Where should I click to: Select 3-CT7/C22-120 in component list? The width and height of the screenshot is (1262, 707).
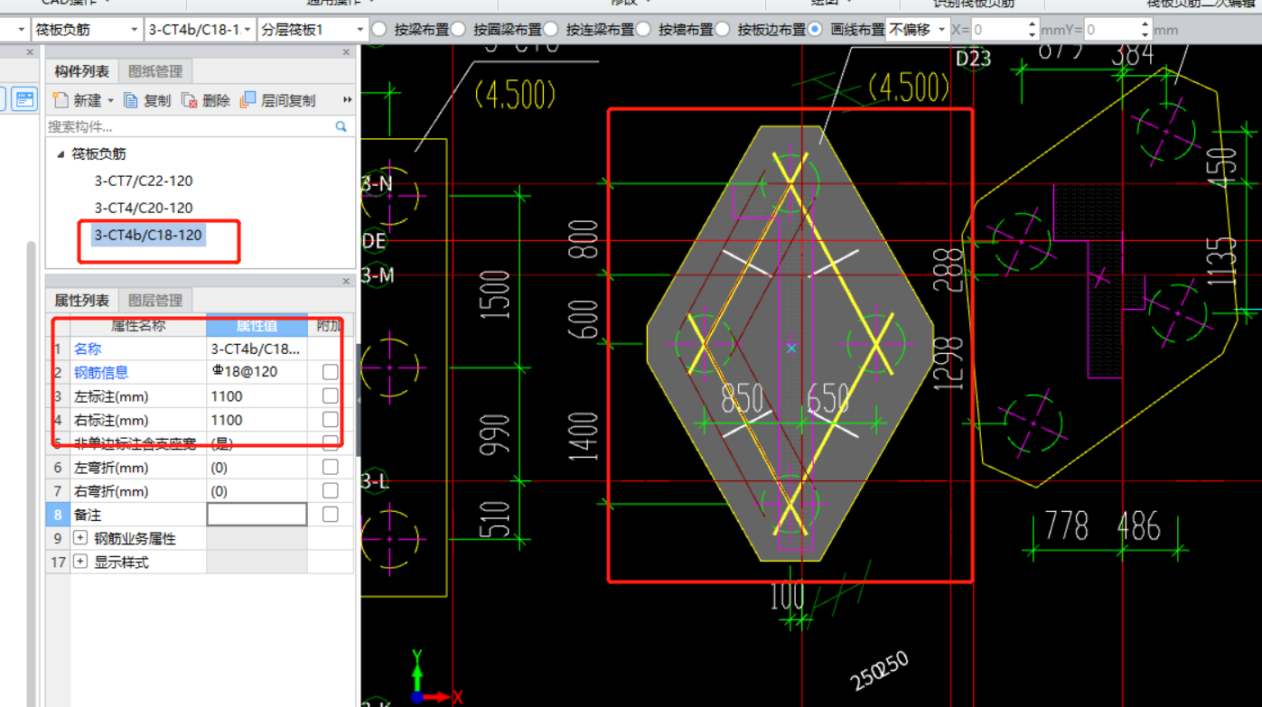click(x=144, y=181)
